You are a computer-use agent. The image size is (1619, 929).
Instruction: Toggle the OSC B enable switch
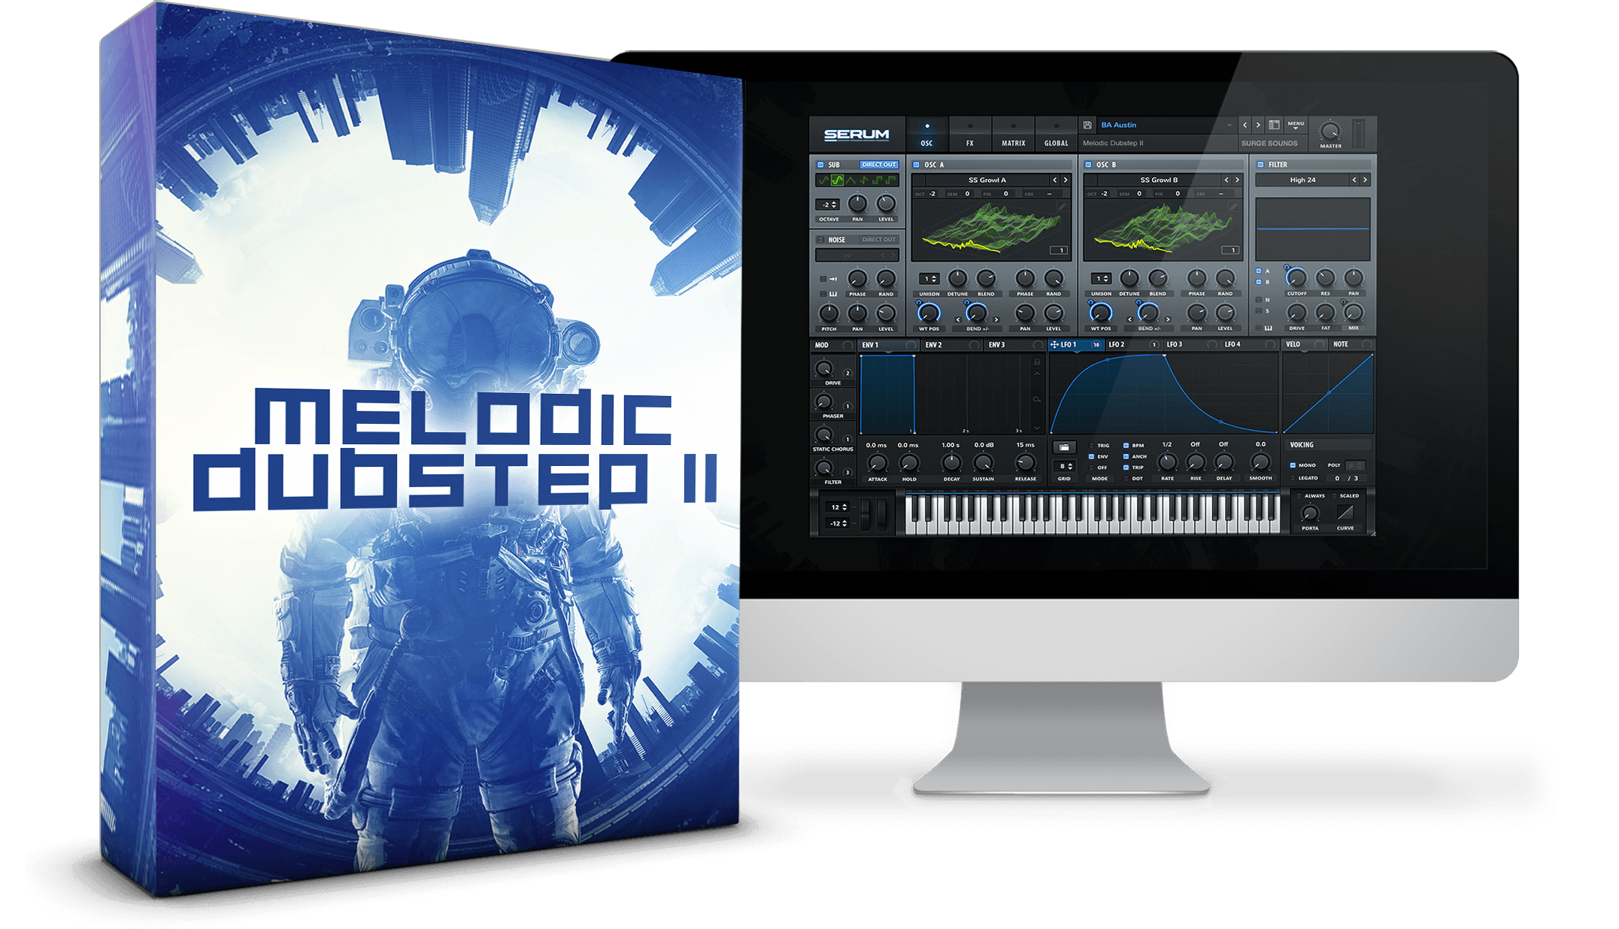pyautogui.click(x=1088, y=165)
